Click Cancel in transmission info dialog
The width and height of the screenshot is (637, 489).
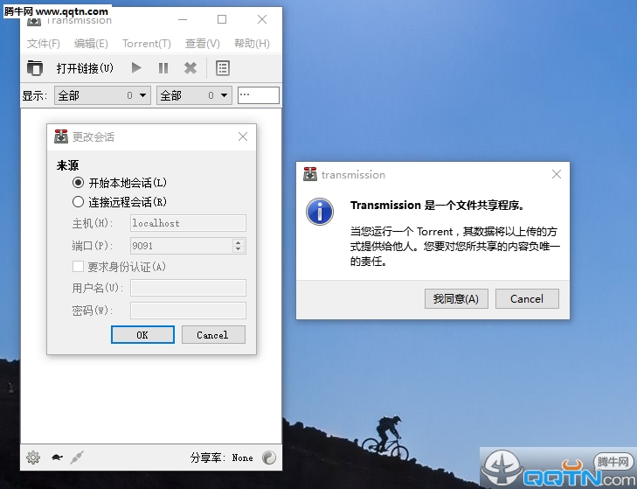tap(527, 298)
